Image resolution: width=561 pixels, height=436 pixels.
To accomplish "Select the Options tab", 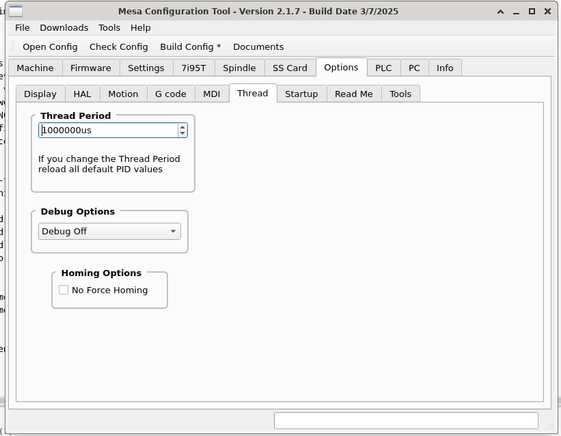I will click(341, 67).
